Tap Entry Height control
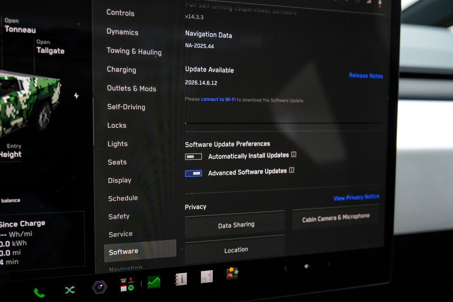 [x=11, y=151]
